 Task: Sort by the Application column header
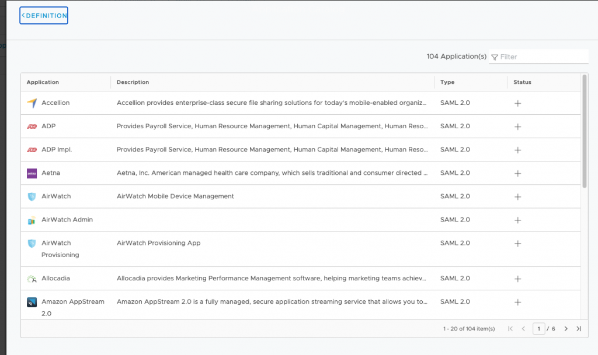point(43,82)
